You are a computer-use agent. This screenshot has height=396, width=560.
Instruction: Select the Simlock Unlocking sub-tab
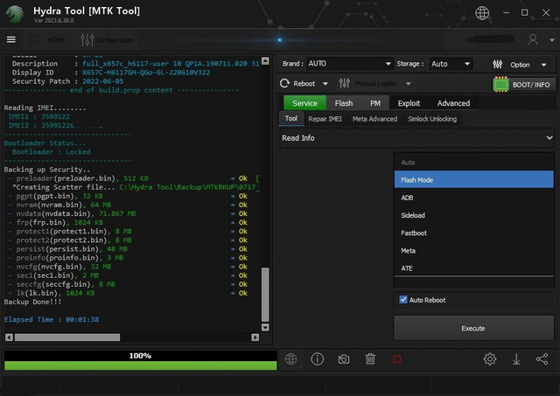tap(432, 119)
